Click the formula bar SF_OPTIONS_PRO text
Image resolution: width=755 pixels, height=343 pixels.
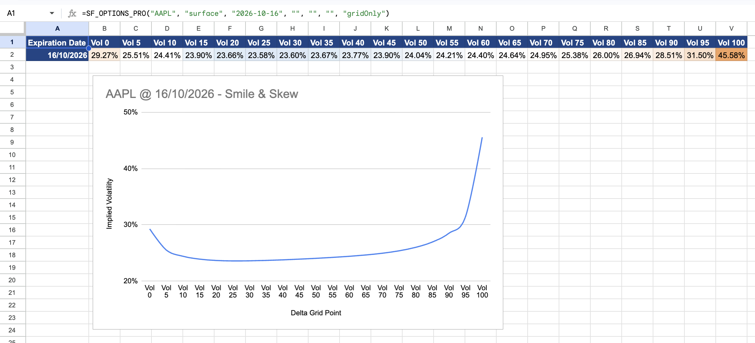[236, 13]
